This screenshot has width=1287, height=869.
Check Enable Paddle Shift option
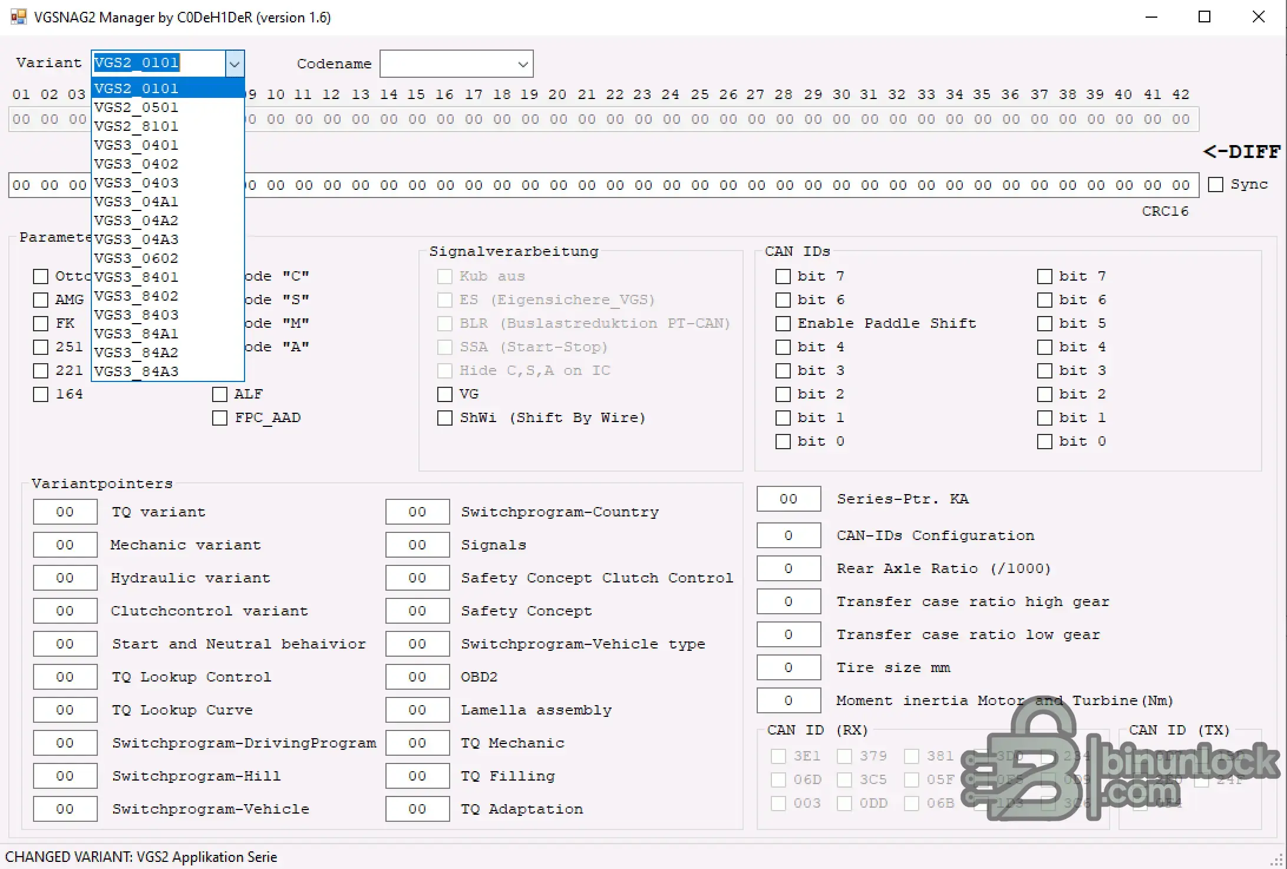[x=783, y=324]
